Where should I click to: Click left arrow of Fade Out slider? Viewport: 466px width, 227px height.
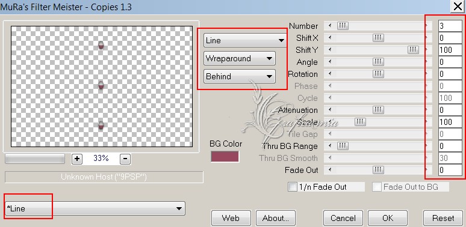(x=330, y=170)
